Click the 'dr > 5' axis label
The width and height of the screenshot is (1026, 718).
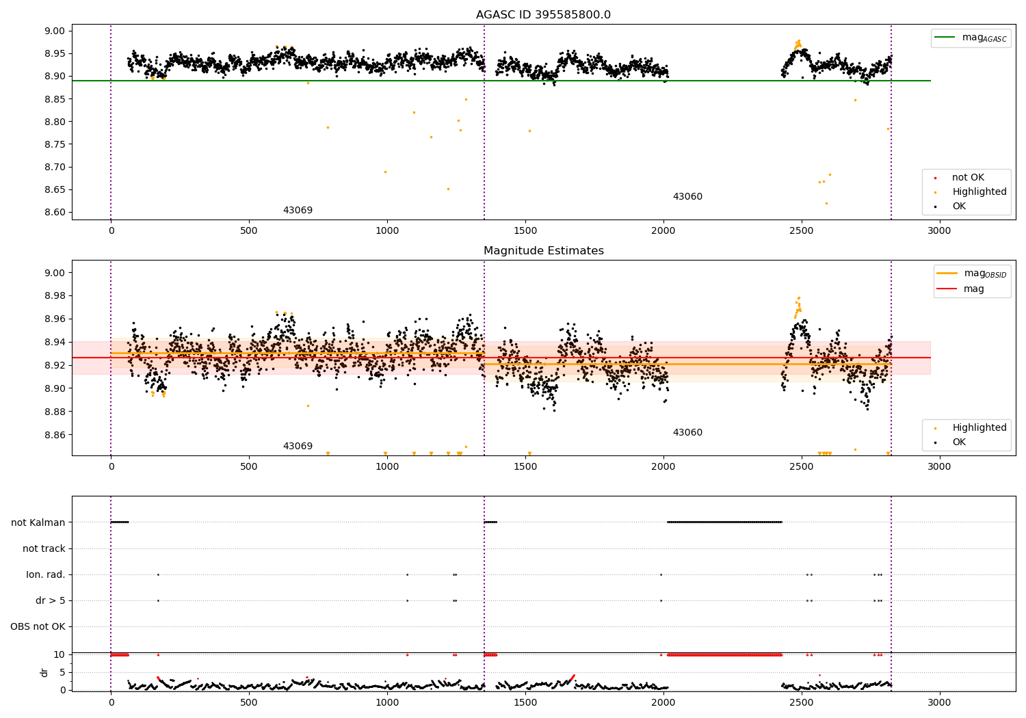(x=51, y=600)
